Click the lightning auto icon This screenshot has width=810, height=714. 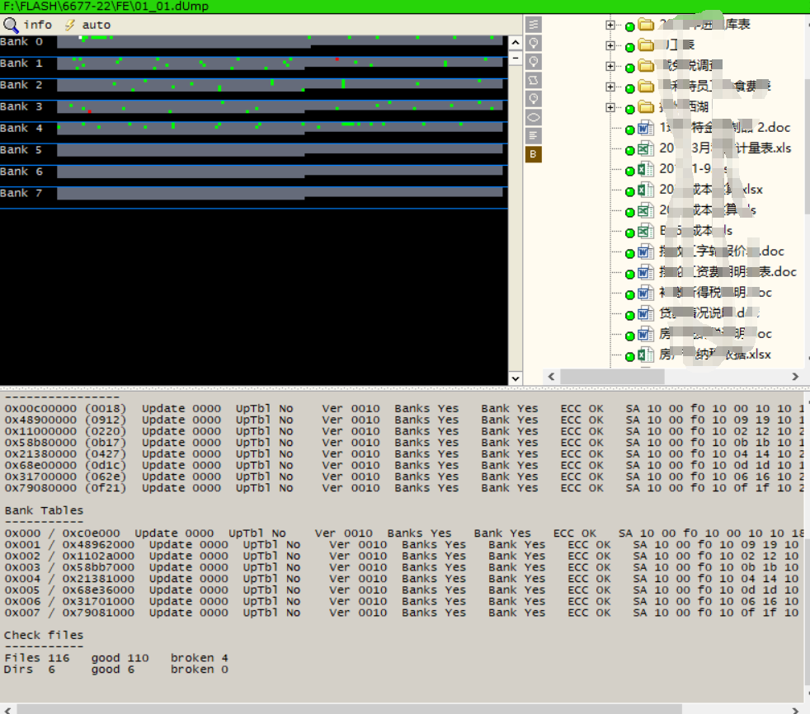[70, 25]
